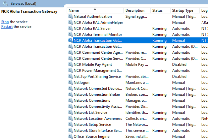Click gear icon beside Office Source Engine
208x140 pixels.
coord(70,136)
